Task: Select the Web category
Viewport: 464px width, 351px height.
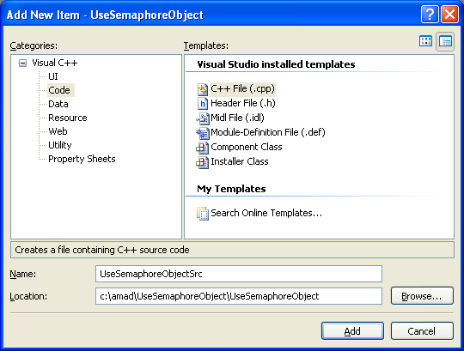Action: (x=58, y=131)
